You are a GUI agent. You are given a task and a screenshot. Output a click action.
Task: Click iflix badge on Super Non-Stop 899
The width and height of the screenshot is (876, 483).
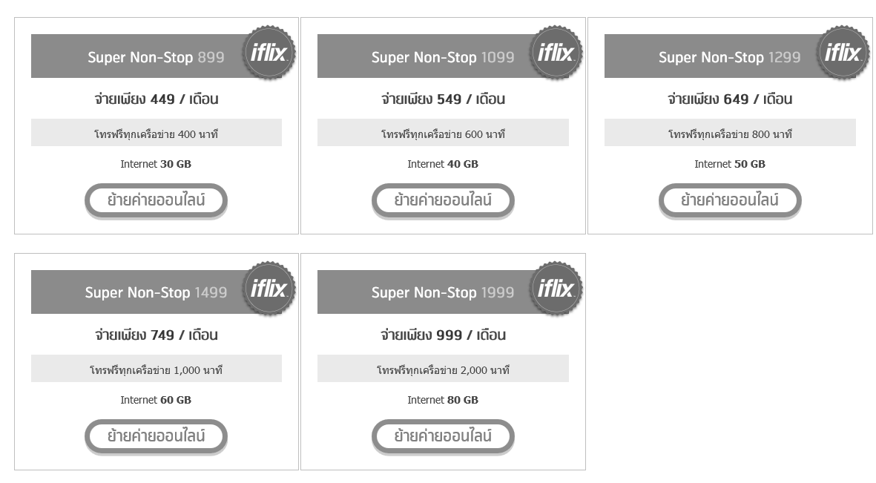(x=269, y=53)
